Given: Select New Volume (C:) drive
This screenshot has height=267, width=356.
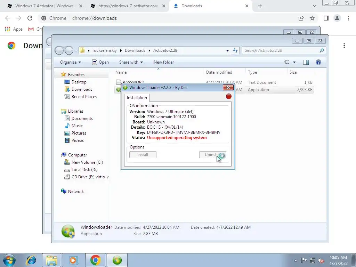Looking at the screenshot, I should [87, 162].
